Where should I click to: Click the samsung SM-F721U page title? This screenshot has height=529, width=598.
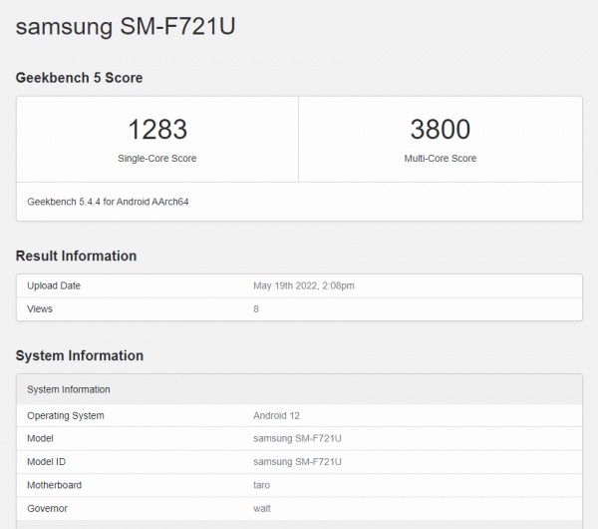point(126,27)
